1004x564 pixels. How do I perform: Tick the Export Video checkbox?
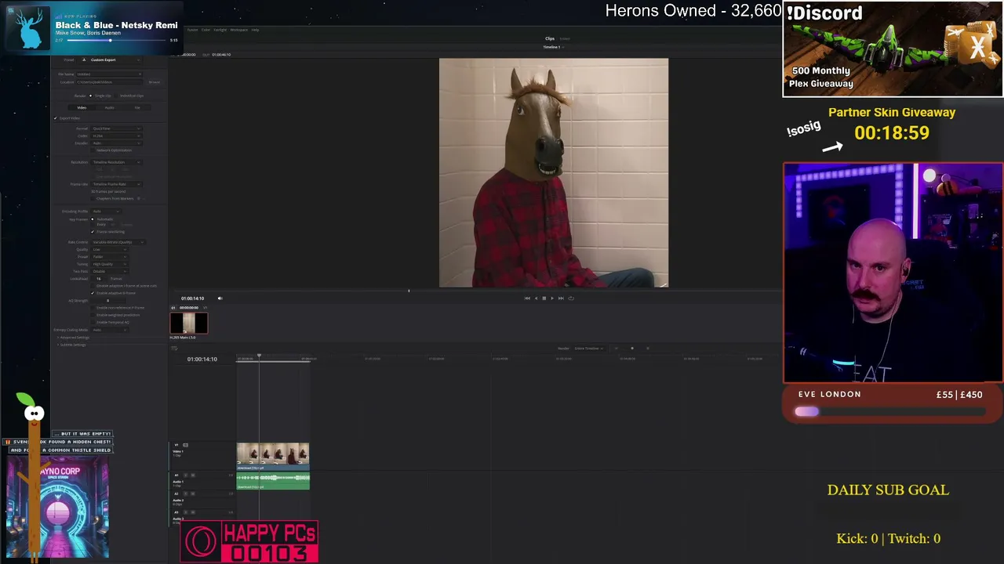(x=56, y=118)
